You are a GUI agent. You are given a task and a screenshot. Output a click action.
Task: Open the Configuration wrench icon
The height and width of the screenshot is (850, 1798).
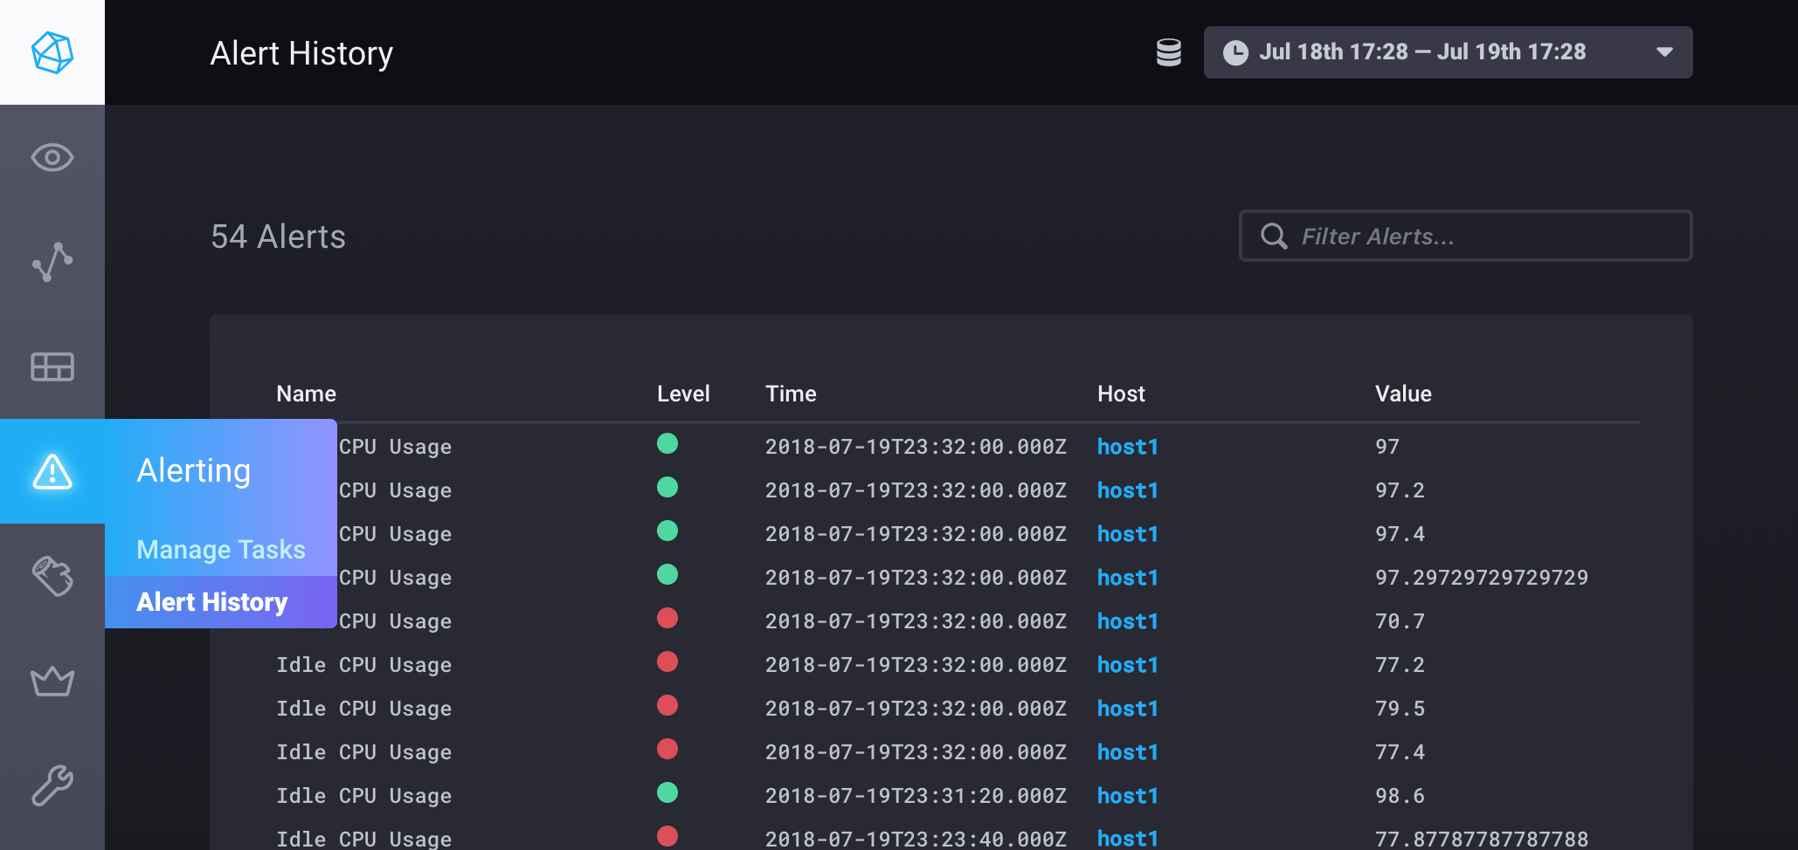[52, 785]
